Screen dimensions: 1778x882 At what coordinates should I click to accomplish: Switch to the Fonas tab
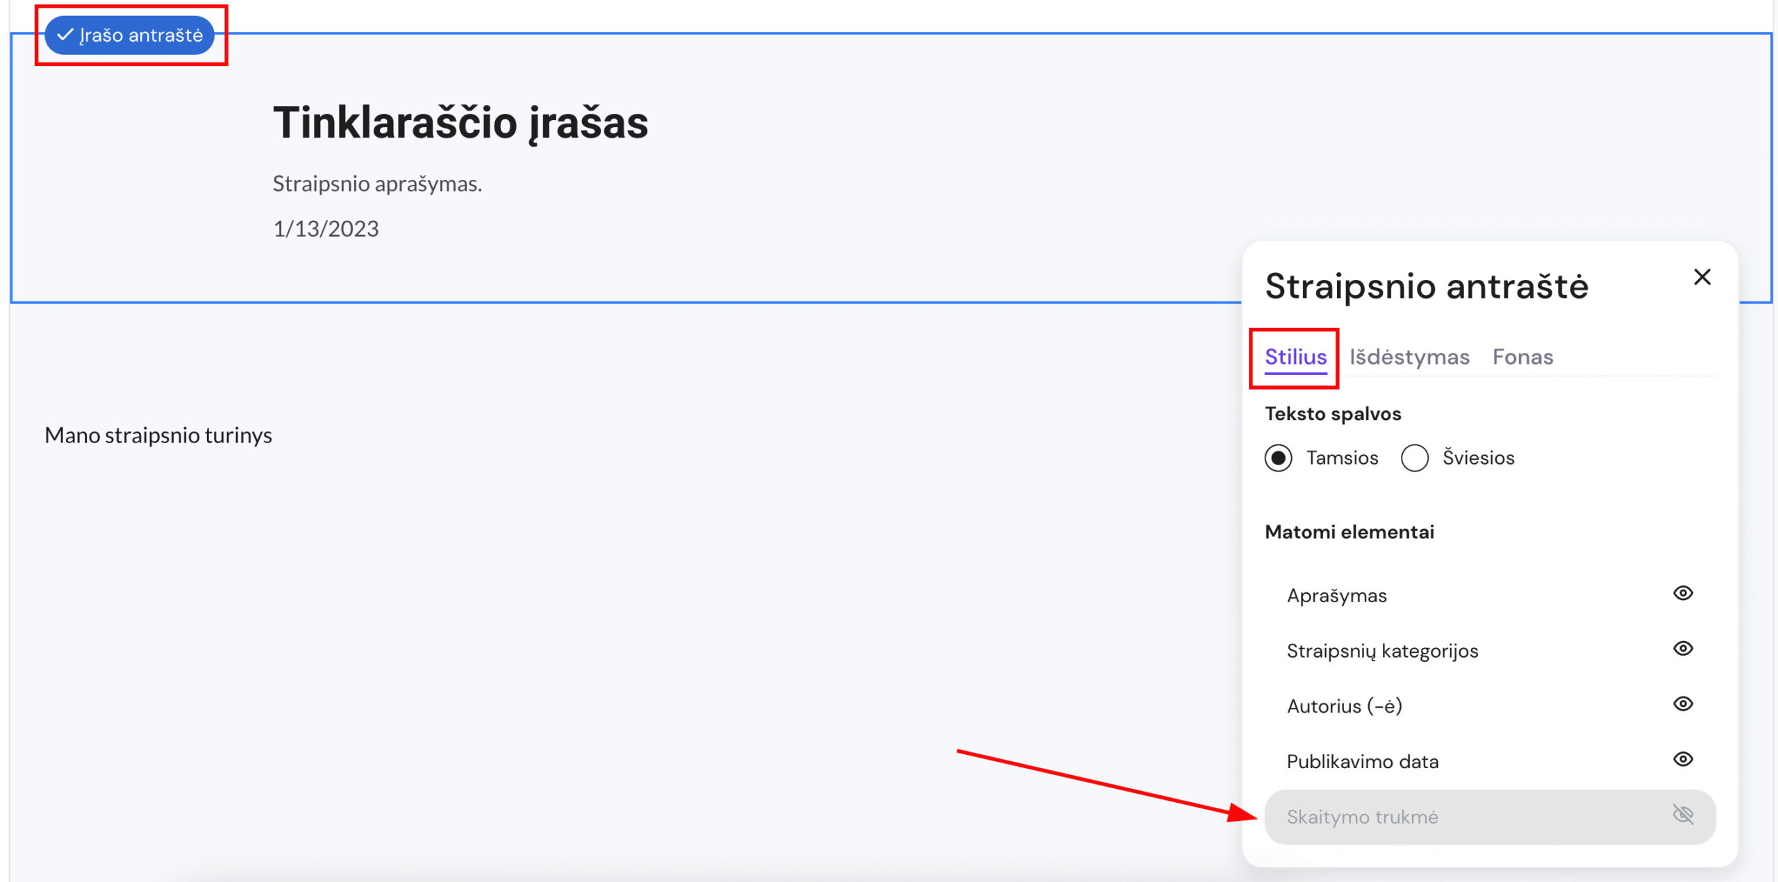[x=1522, y=357]
